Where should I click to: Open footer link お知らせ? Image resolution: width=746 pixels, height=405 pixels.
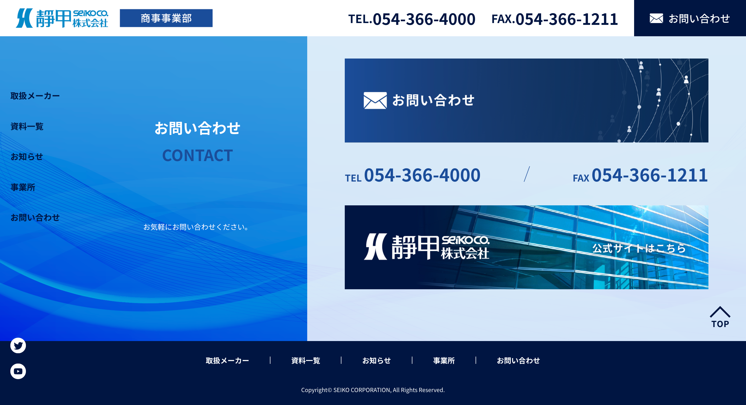click(x=376, y=360)
